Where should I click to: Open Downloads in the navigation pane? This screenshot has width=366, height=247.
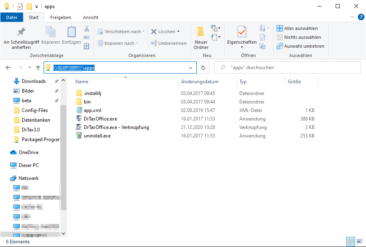coord(34,81)
